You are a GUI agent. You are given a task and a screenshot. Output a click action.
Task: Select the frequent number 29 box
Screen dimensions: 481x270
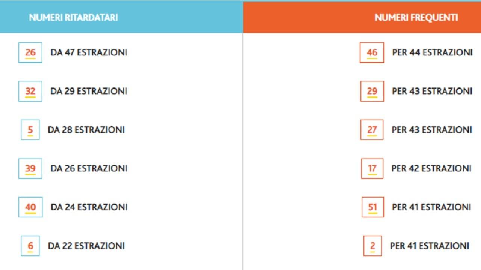click(372, 91)
